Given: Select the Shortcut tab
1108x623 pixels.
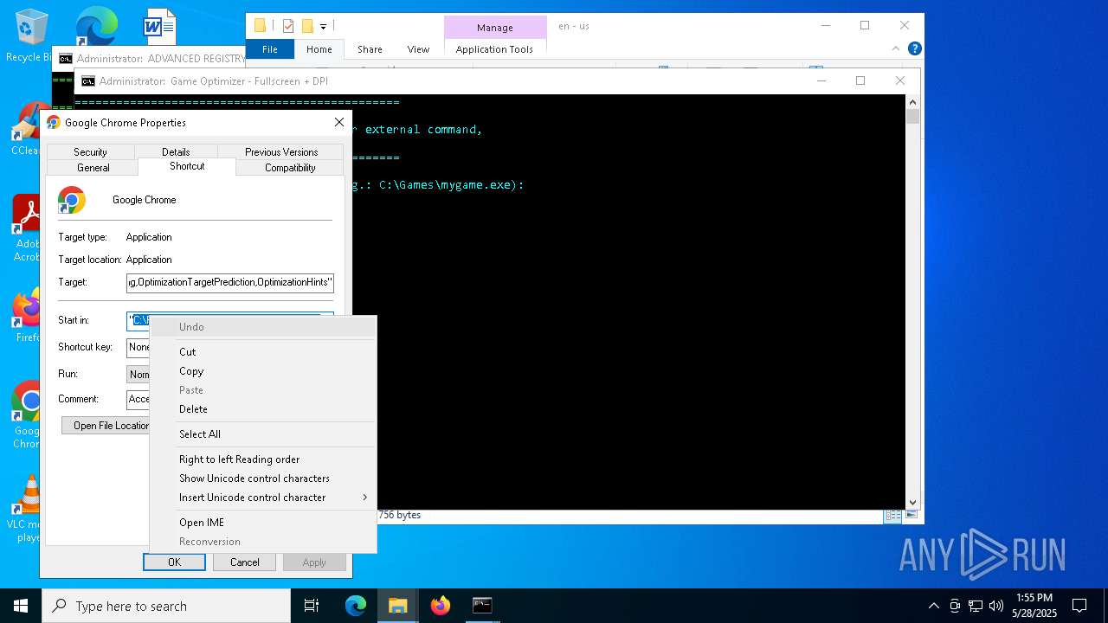Looking at the screenshot, I should (187, 166).
